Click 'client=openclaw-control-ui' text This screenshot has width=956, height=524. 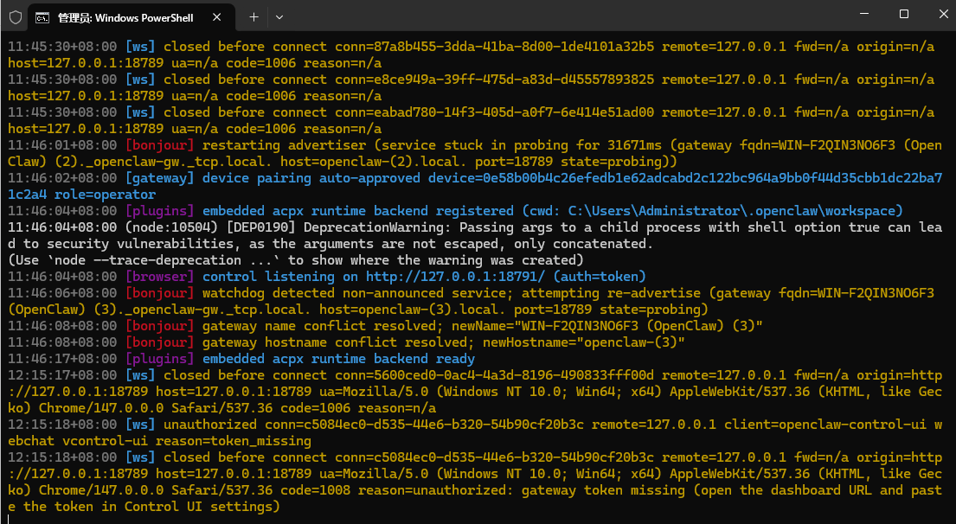click(x=825, y=424)
